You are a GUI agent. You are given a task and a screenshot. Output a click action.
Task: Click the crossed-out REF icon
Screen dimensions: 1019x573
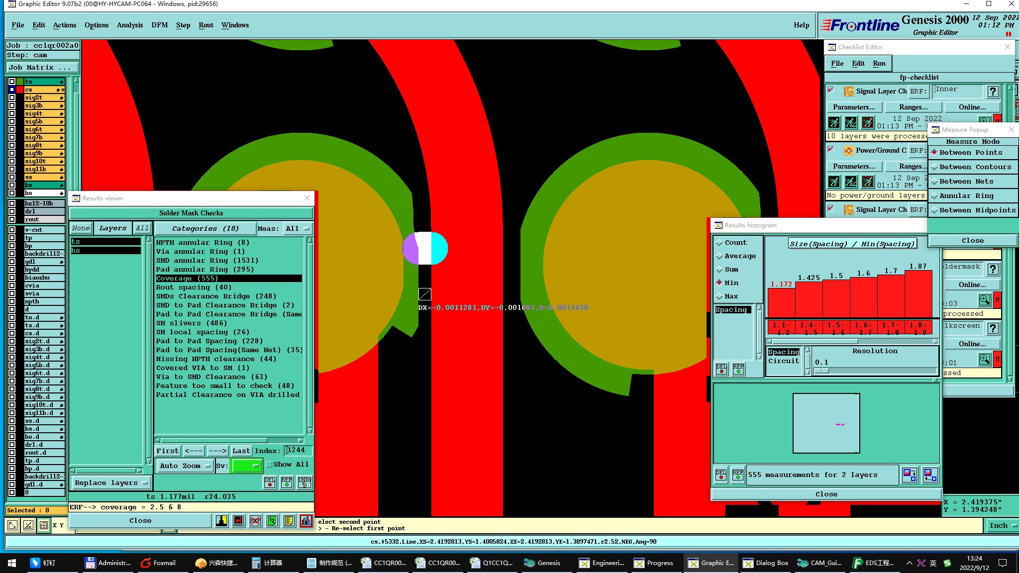[x=255, y=521]
